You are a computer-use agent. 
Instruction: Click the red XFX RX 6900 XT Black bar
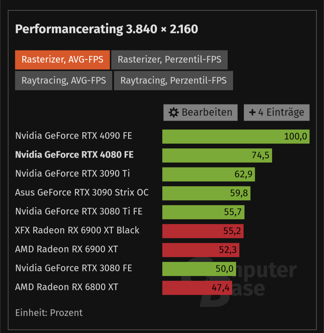[x=203, y=231]
